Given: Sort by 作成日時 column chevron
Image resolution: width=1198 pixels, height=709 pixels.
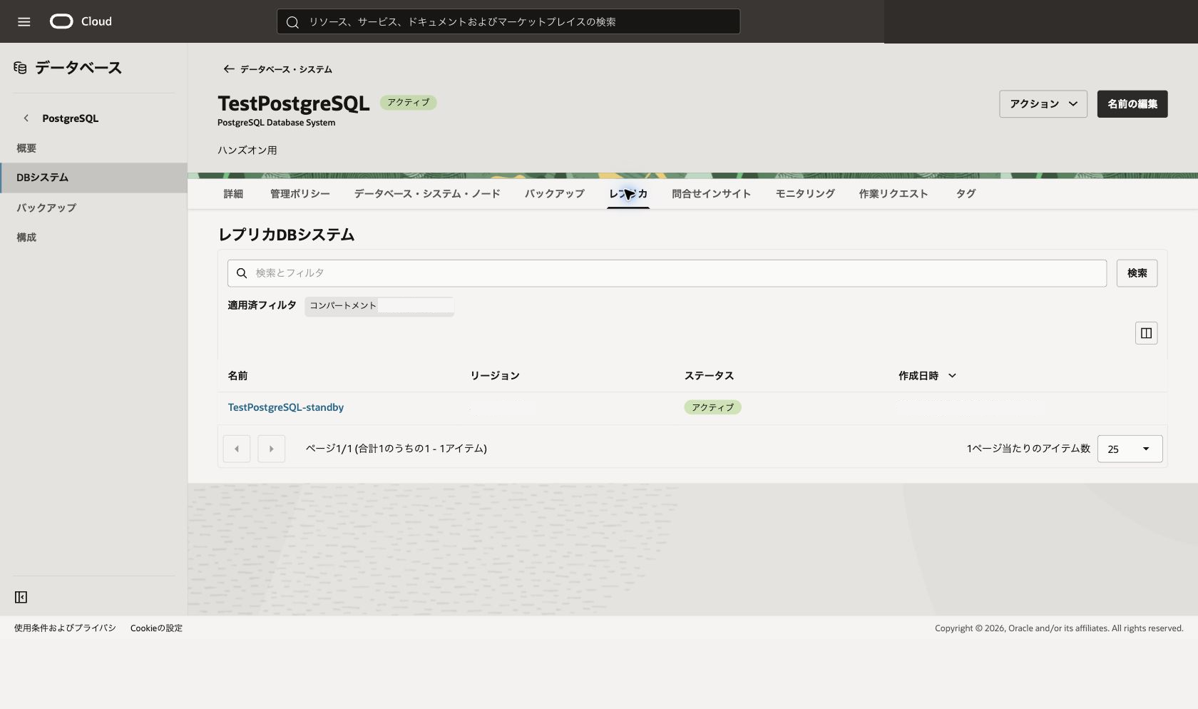Looking at the screenshot, I should 952,376.
